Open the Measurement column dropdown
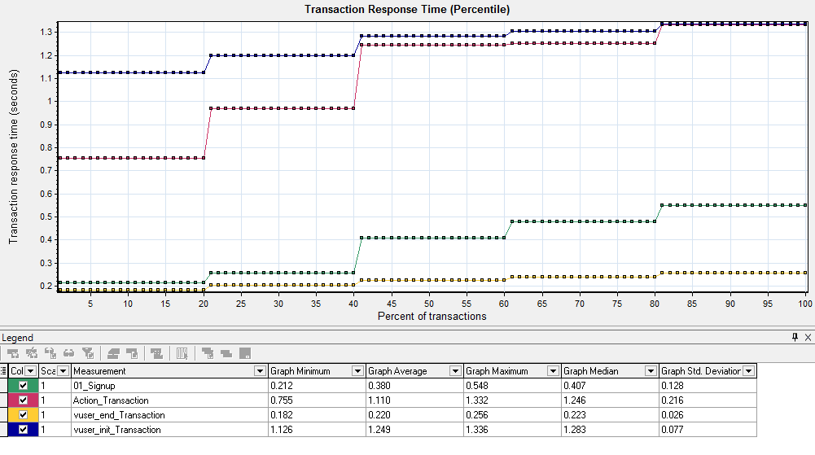 click(x=260, y=371)
